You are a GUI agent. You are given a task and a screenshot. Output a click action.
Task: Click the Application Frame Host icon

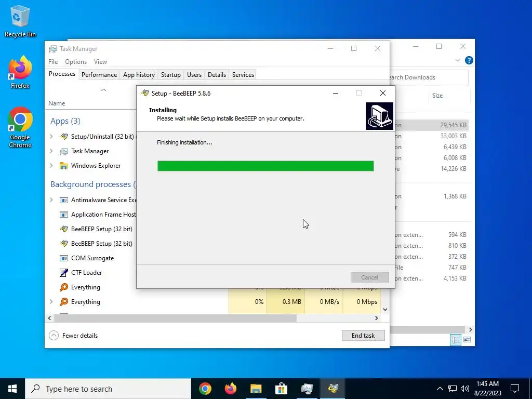[64, 215]
